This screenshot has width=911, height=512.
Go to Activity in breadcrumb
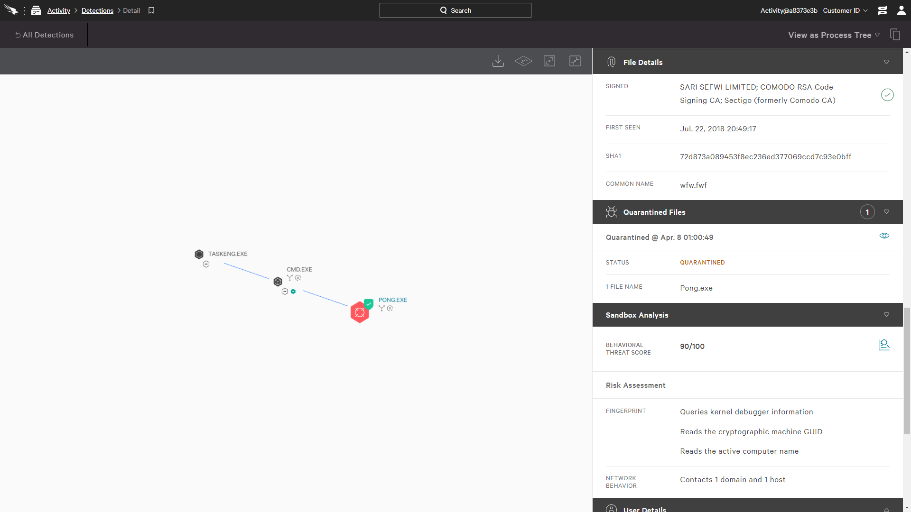[59, 10]
